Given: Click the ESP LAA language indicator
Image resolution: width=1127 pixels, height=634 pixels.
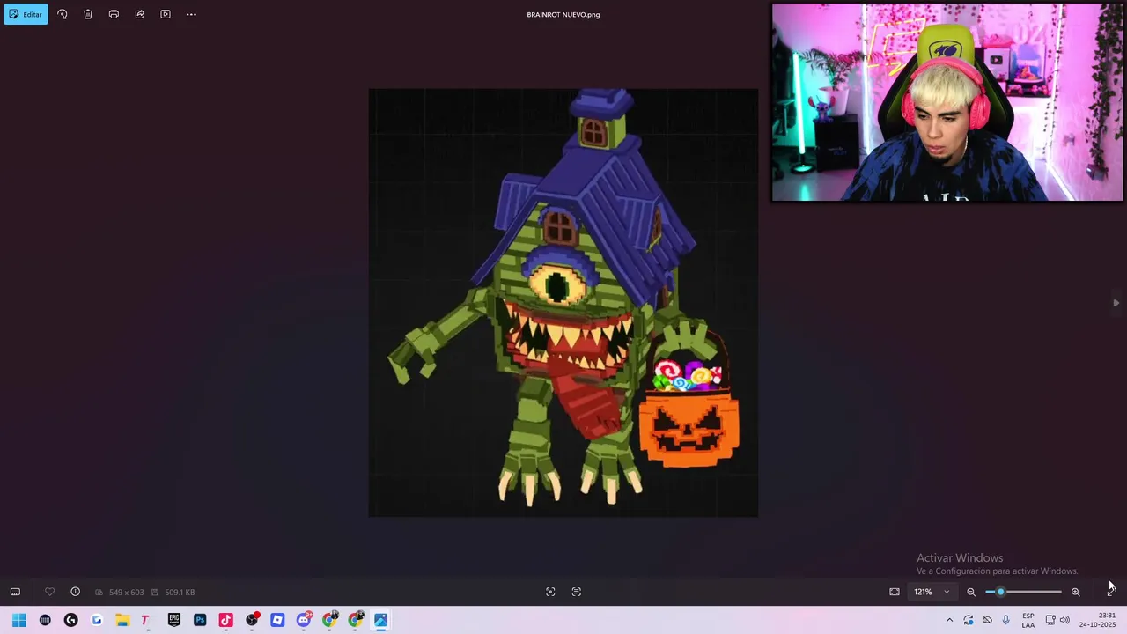Looking at the screenshot, I should pos(1028,620).
